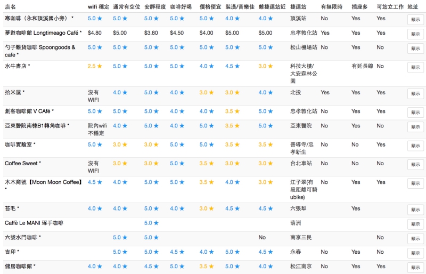Click the 3.5 star MRT rating of 咖啡實驗室

265,144
